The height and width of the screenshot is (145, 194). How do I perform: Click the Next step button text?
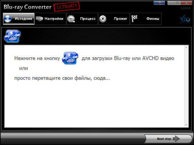coord(164,139)
